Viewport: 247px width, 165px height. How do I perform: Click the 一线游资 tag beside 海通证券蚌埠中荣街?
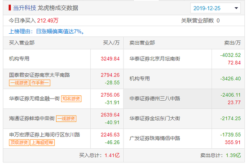tap(66, 119)
